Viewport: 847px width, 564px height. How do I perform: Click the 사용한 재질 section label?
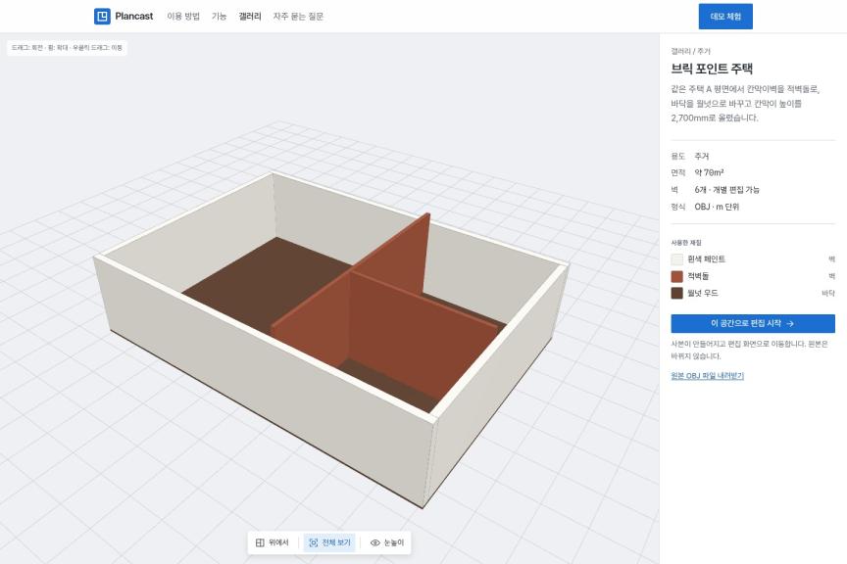(x=686, y=243)
